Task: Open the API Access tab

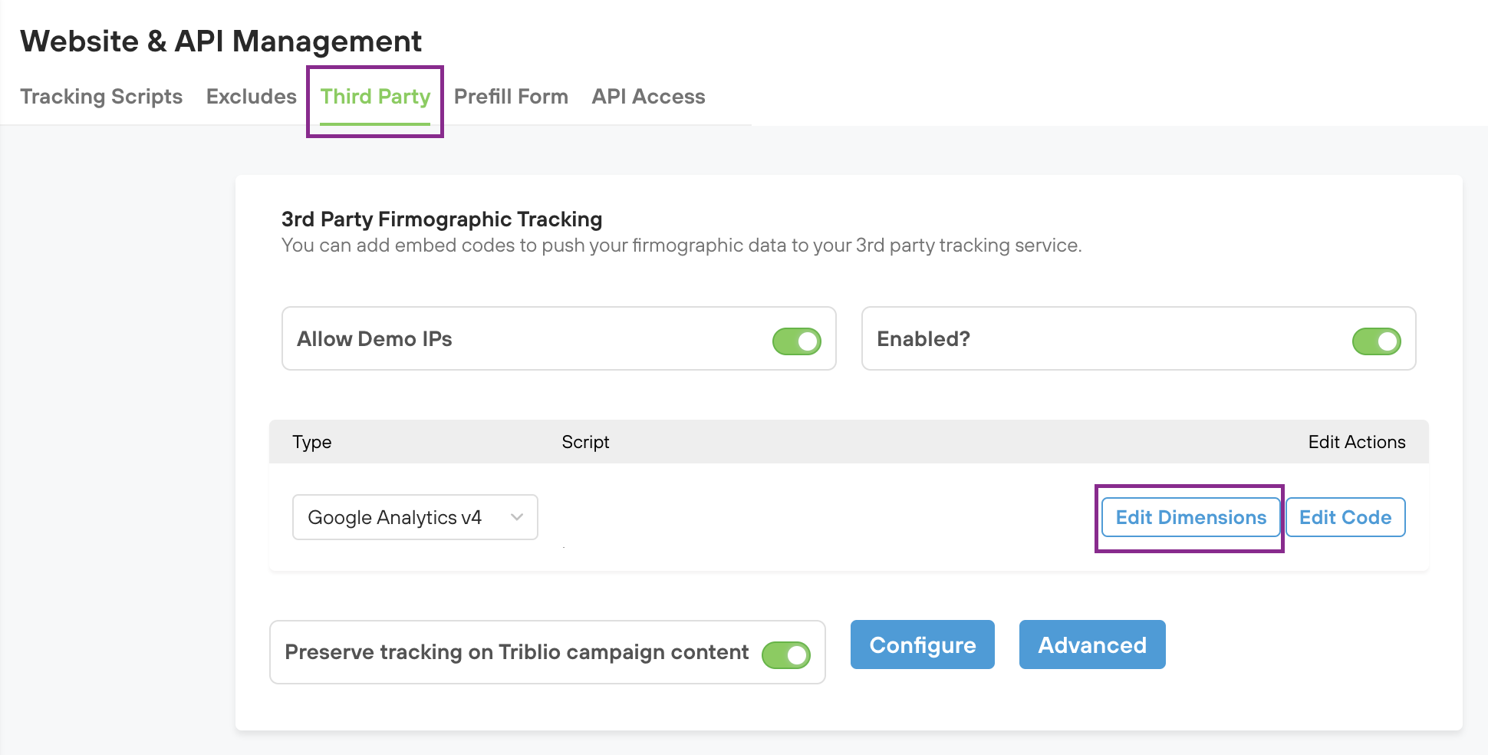Action: (648, 97)
